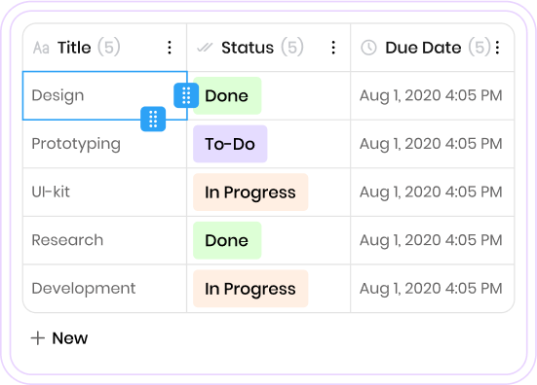Image resolution: width=537 pixels, height=385 pixels.
Task: Grab the blue drag handle on the Design cell's bottom edge
Action: point(153,119)
